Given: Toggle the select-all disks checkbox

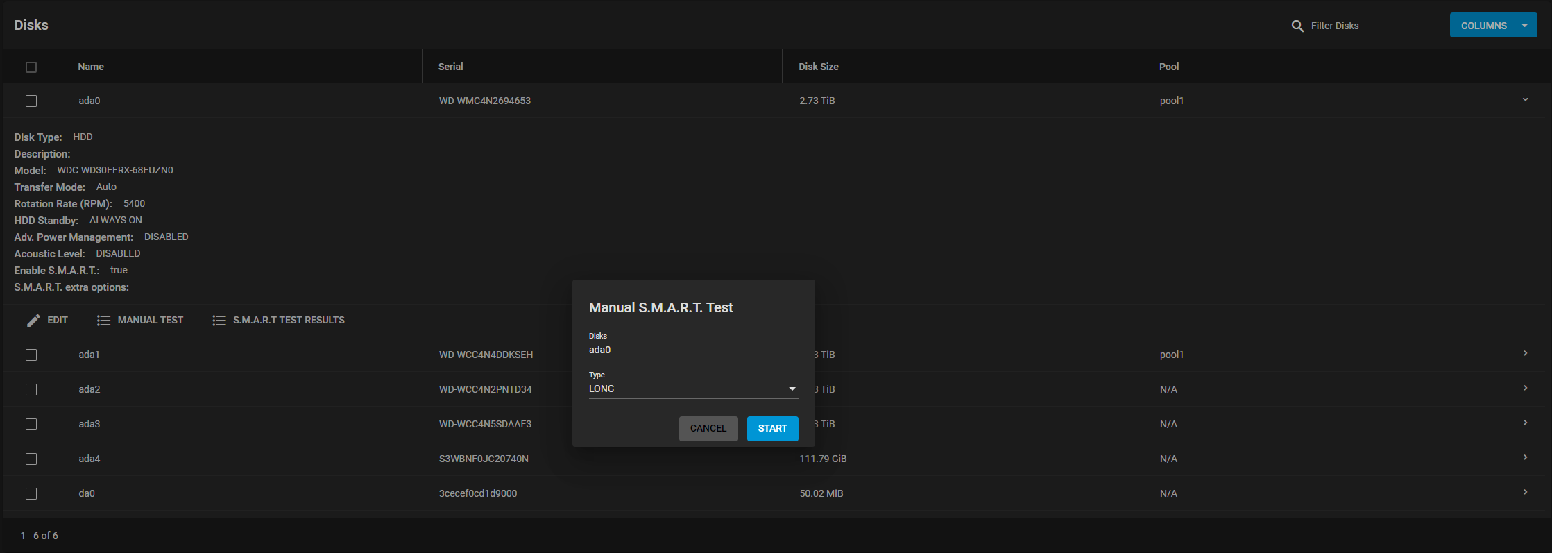Looking at the screenshot, I should [x=31, y=67].
